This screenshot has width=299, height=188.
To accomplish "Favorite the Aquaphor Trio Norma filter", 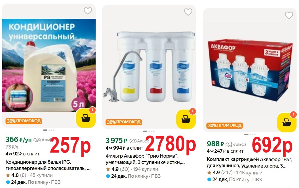I will [188, 12].
